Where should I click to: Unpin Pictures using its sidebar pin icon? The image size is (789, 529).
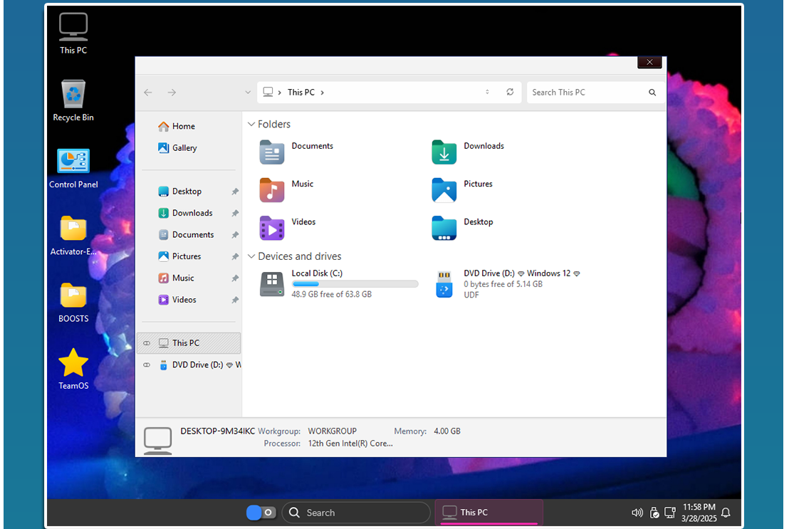(235, 256)
